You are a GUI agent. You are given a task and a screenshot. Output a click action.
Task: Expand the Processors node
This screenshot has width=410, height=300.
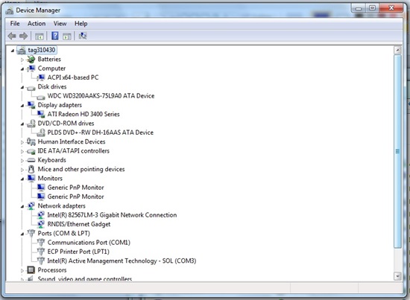tap(22, 270)
